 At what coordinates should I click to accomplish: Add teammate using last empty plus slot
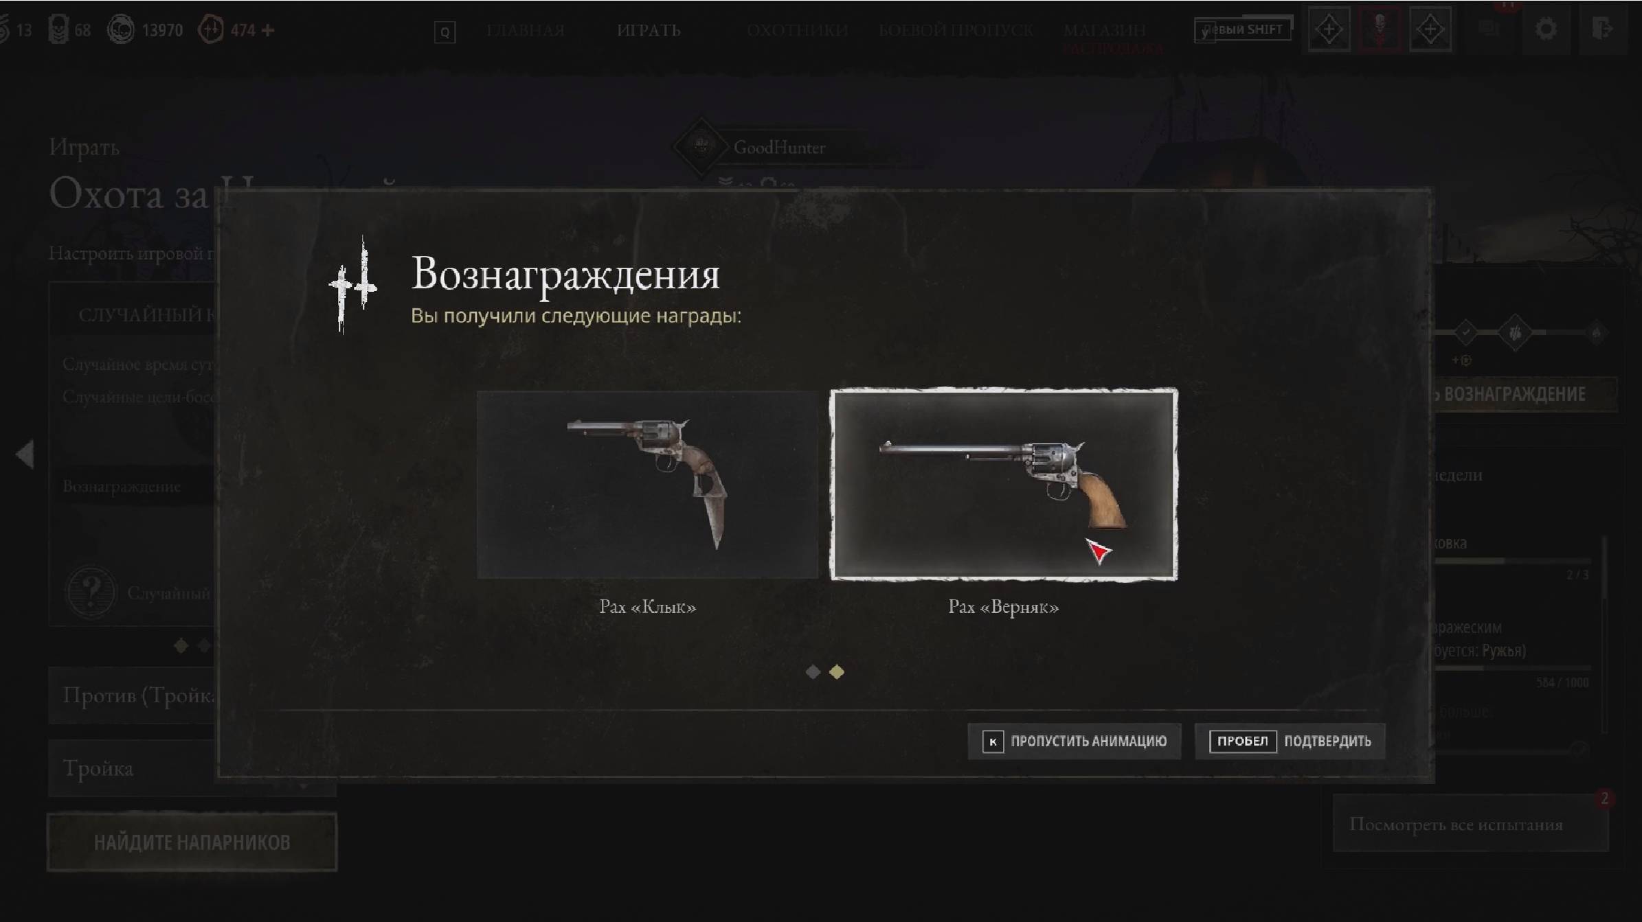pyautogui.click(x=1430, y=29)
